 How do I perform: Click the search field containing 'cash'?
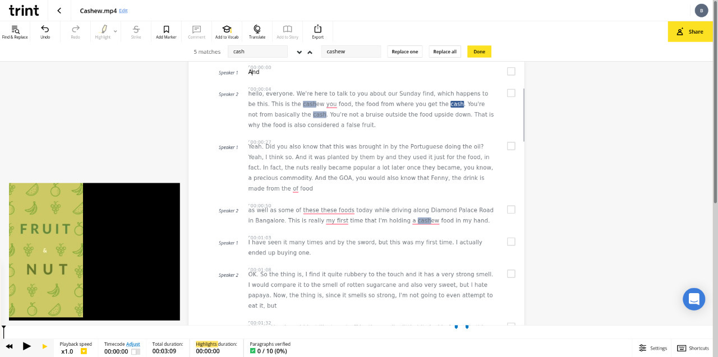257,52
